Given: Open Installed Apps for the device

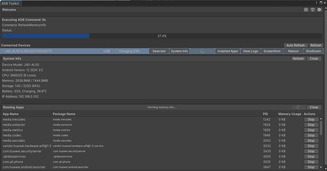Looking at the screenshot, I should click(228, 51).
